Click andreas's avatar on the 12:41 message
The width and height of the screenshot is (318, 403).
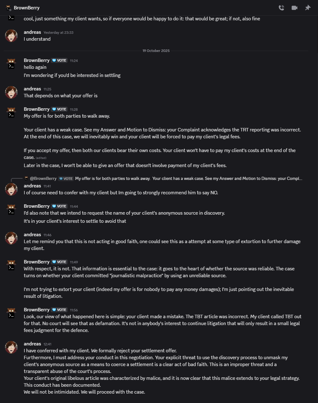click(x=11, y=347)
